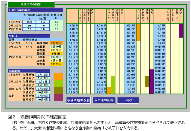Click the light green クサユタカ legend swatch

coord(58,83)
